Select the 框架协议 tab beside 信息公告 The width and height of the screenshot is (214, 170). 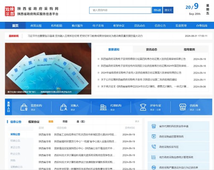(34, 122)
